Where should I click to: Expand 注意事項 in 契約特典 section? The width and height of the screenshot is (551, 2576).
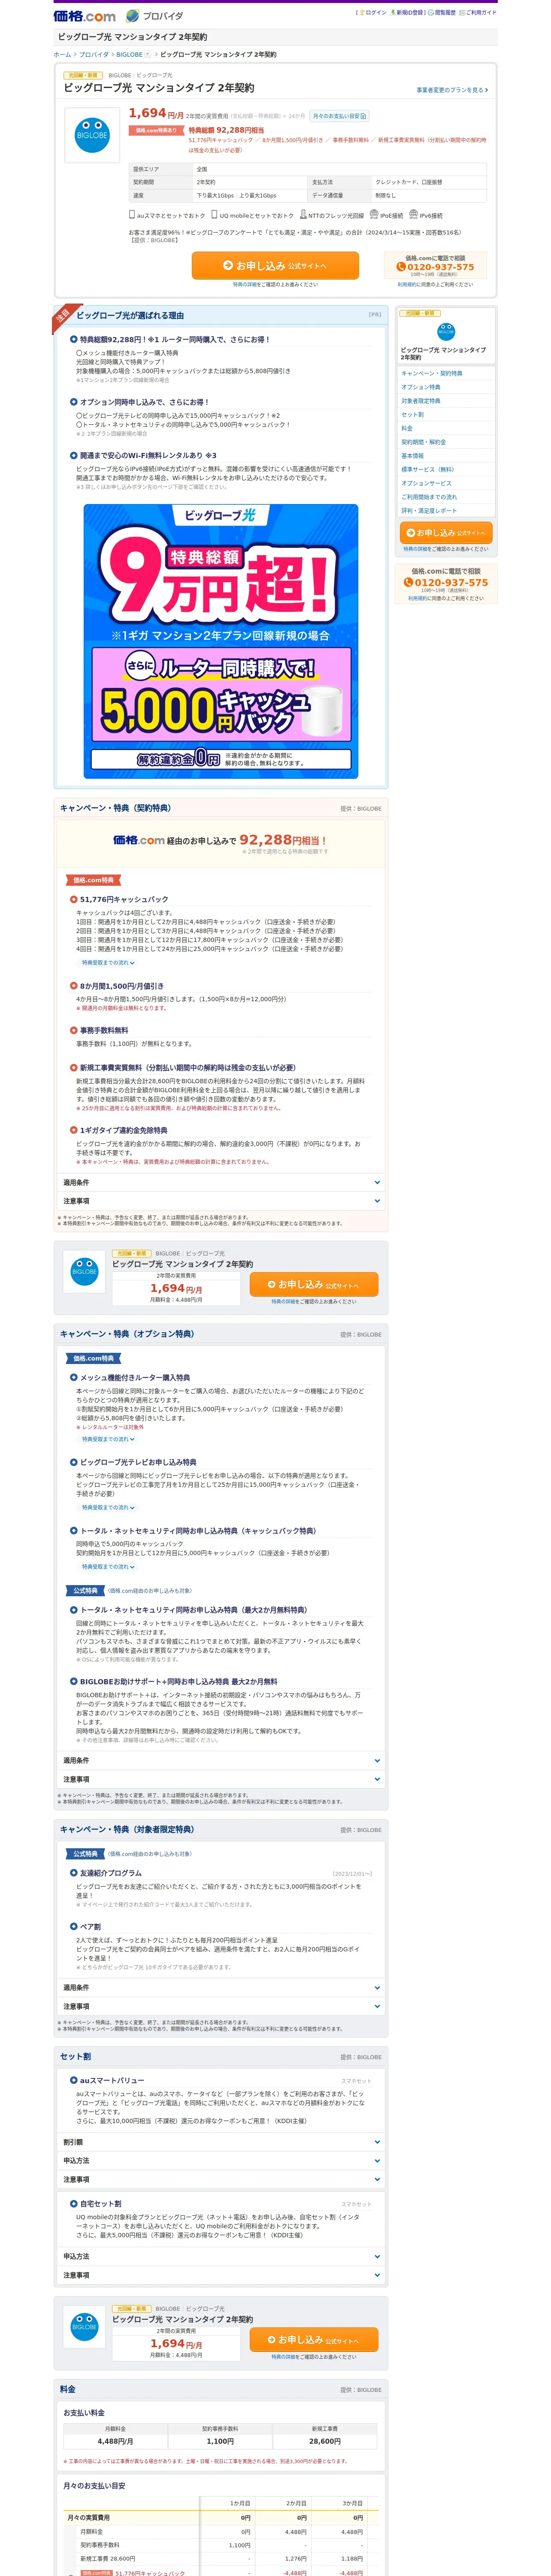220,1201
